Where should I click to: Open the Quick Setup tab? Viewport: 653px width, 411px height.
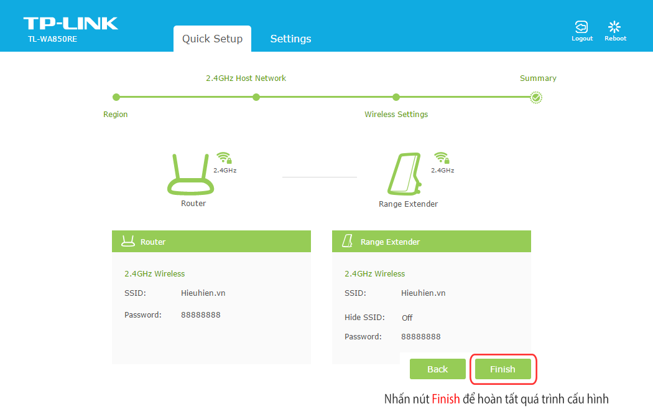click(x=212, y=39)
